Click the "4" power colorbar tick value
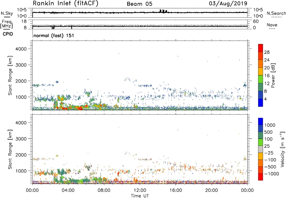The image size is (286, 198). coord(266,99)
